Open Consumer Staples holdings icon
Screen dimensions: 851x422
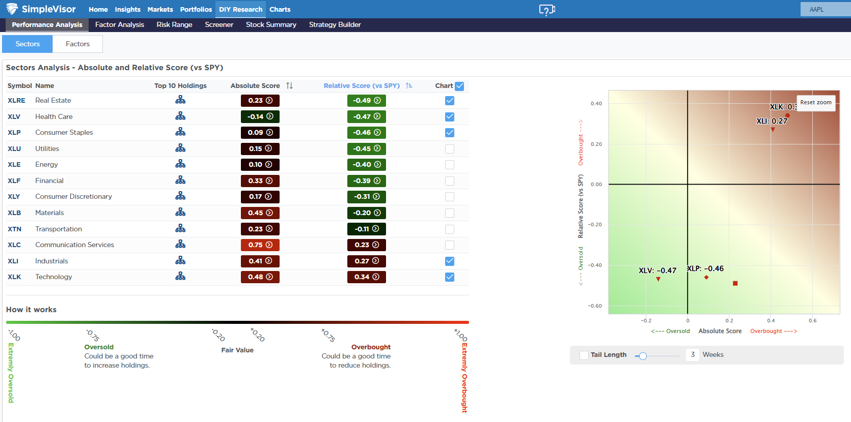180,132
